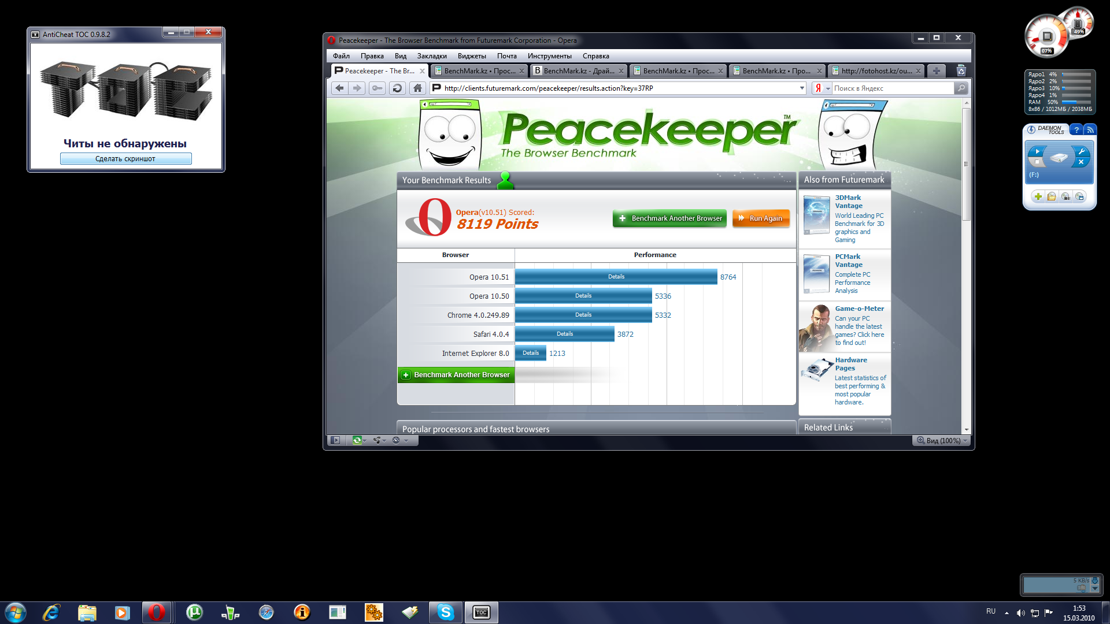The image size is (1110, 624).
Task: Click the URL address field
Action: point(620,88)
